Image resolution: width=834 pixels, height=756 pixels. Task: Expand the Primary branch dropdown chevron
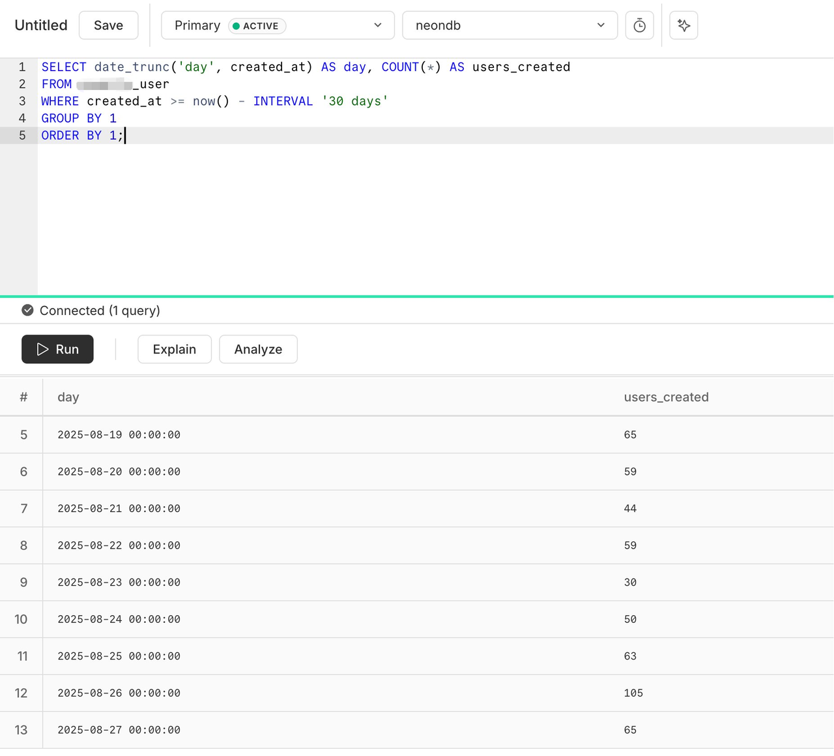point(378,25)
